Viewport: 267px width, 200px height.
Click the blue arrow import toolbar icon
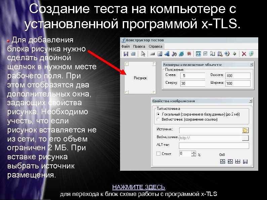pyautogui.click(x=227, y=54)
